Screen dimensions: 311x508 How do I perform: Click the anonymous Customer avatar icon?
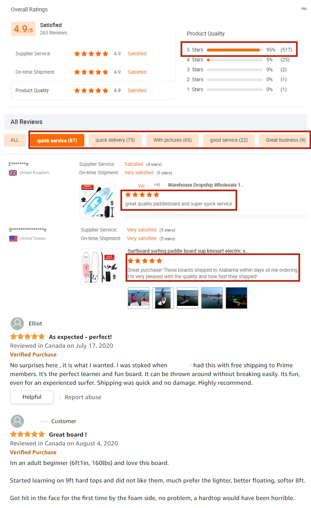pyautogui.click(x=17, y=421)
